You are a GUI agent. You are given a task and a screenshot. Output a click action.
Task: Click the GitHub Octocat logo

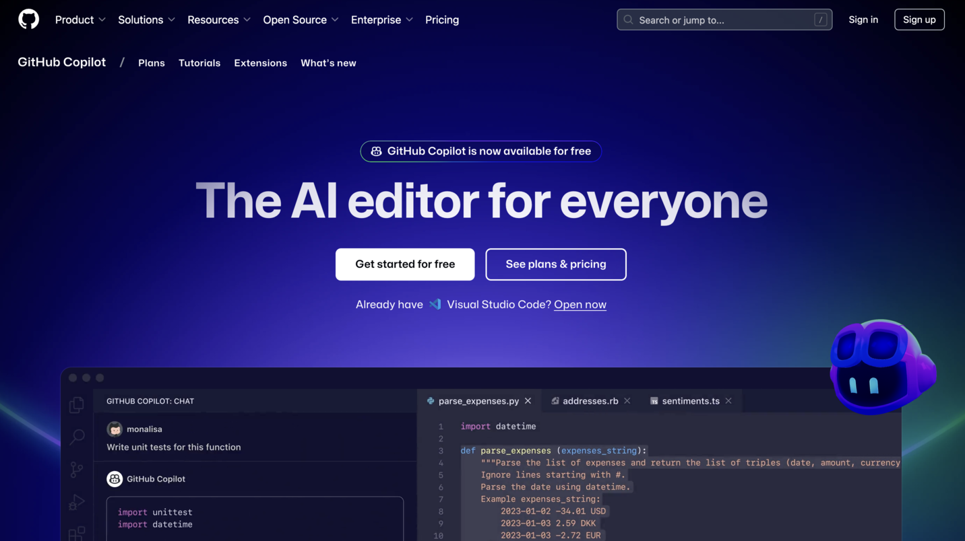click(x=28, y=20)
